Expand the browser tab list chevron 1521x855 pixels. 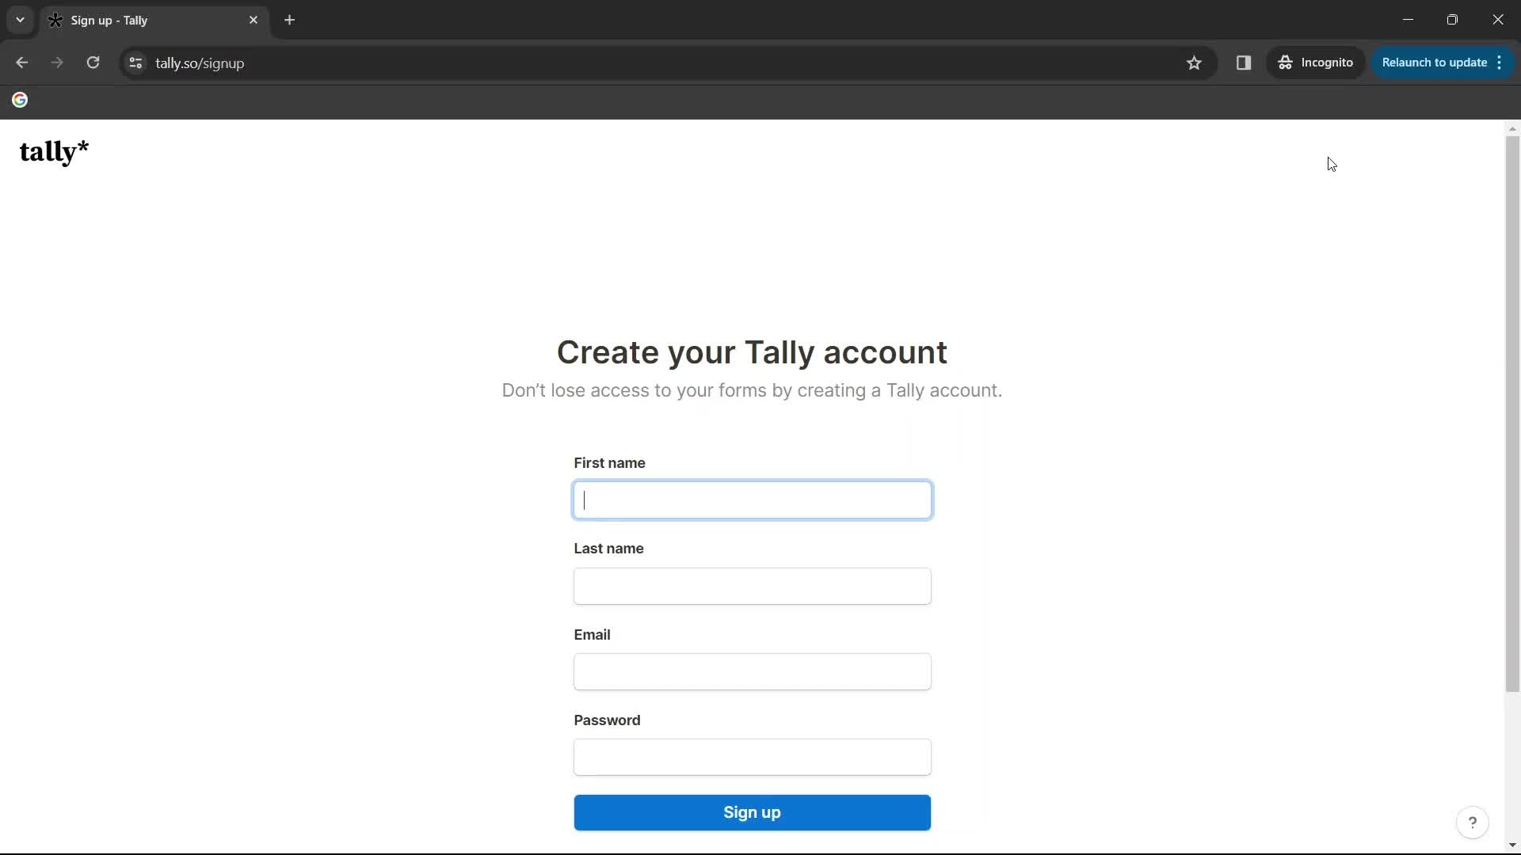pos(19,20)
